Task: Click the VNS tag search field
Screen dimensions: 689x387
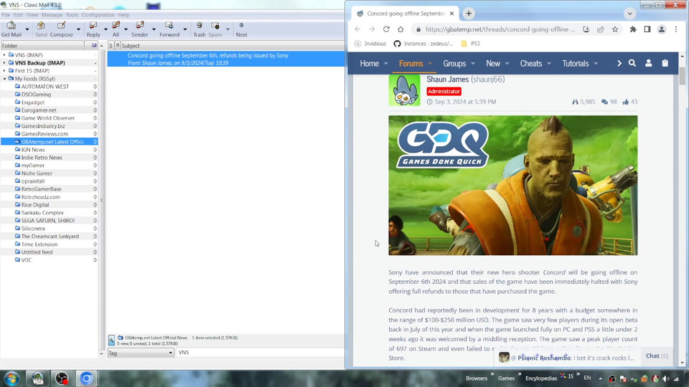Action: tap(260, 353)
